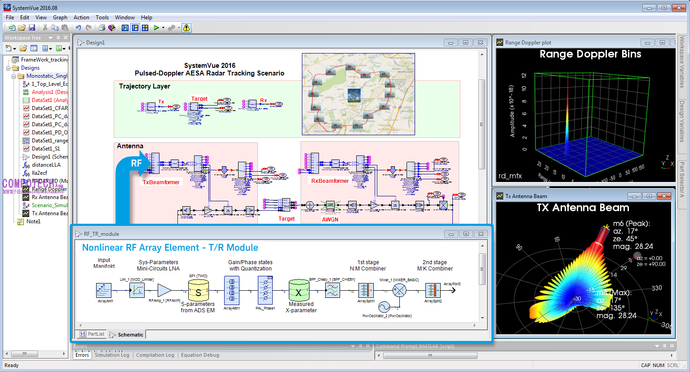Image resolution: width=690 pixels, height=372 pixels.
Task: Click the Print icon in toolbar
Action: tap(102, 28)
